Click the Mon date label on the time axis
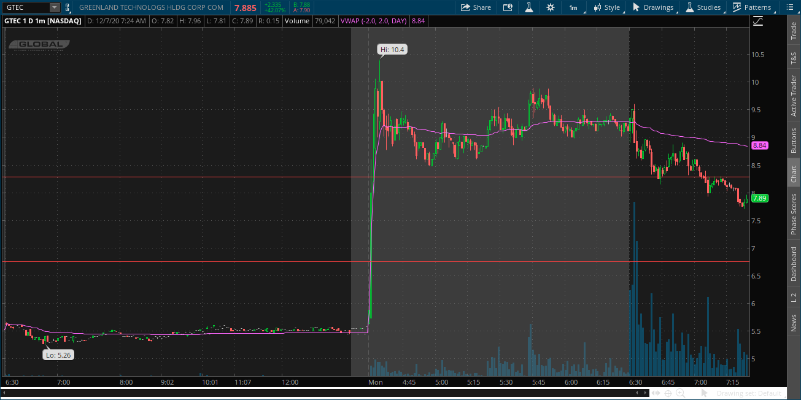The width and height of the screenshot is (801, 400). [x=376, y=382]
